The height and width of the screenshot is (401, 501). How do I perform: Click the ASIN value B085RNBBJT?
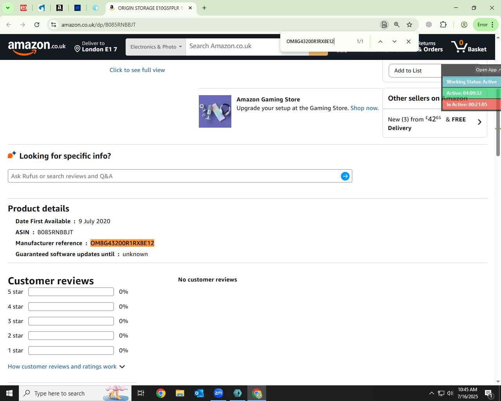click(55, 232)
